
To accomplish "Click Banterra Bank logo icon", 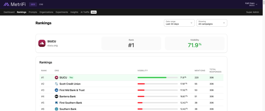I will tap(56, 97).
